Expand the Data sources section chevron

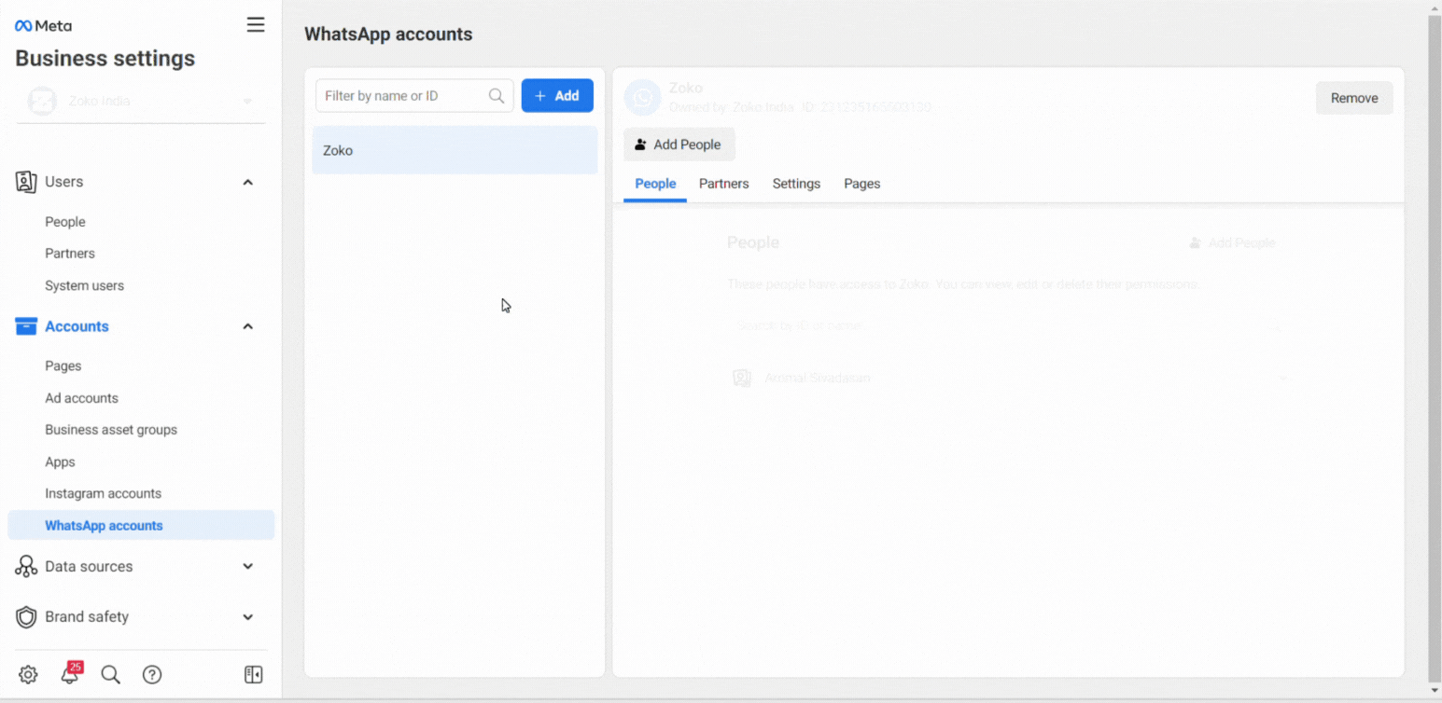[x=248, y=566]
